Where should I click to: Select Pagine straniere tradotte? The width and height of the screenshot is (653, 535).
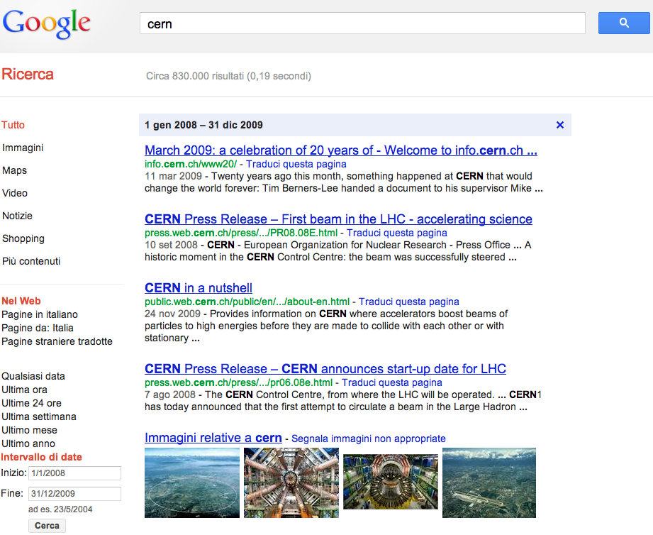[x=57, y=342]
